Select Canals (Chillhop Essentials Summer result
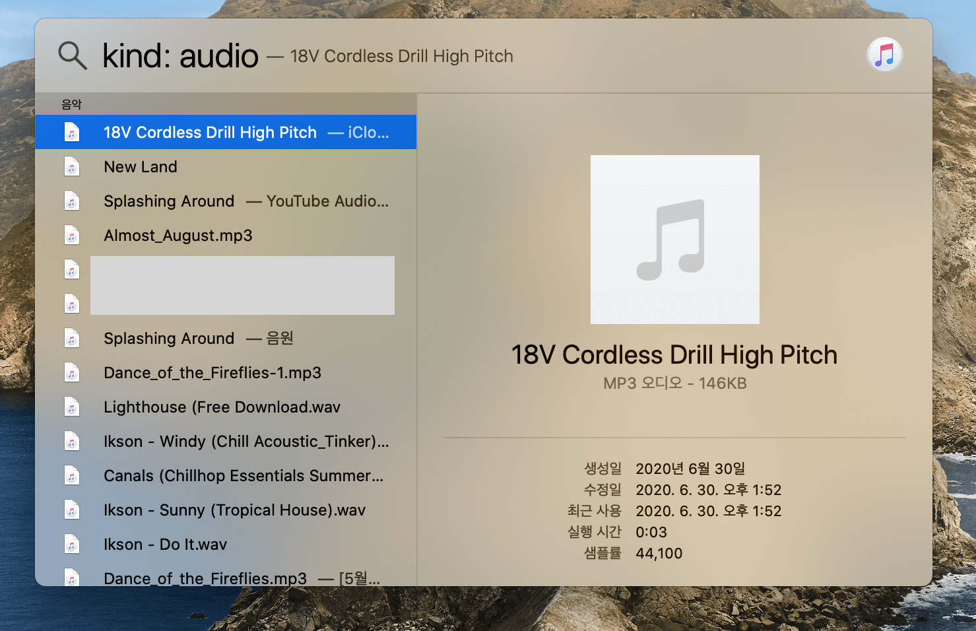Image resolution: width=976 pixels, height=631 pixels. click(226, 475)
